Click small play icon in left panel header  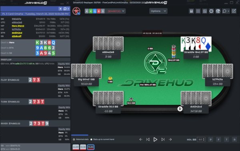[60, 9]
